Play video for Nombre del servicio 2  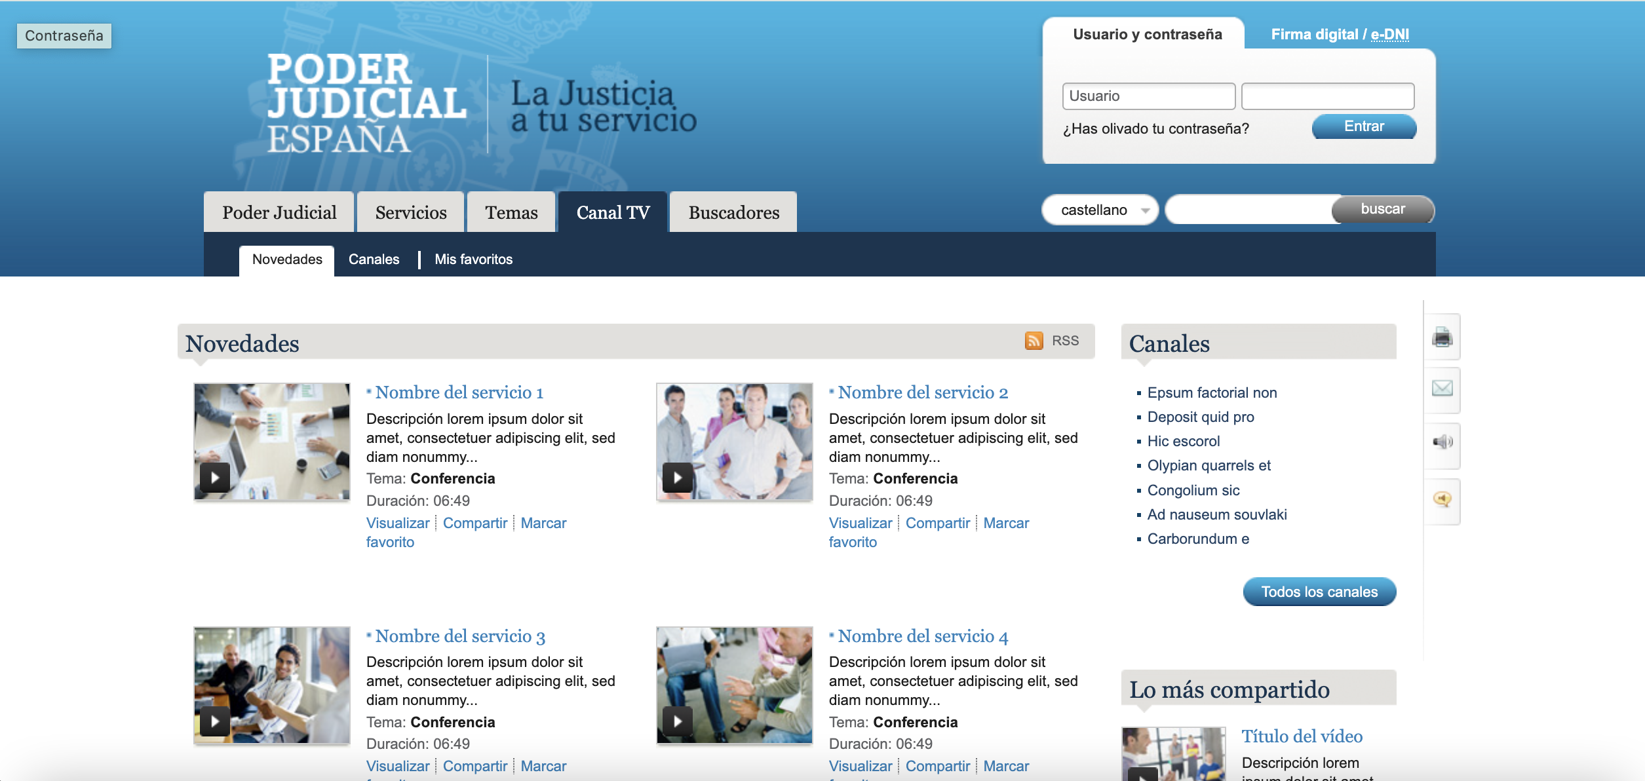tap(677, 478)
